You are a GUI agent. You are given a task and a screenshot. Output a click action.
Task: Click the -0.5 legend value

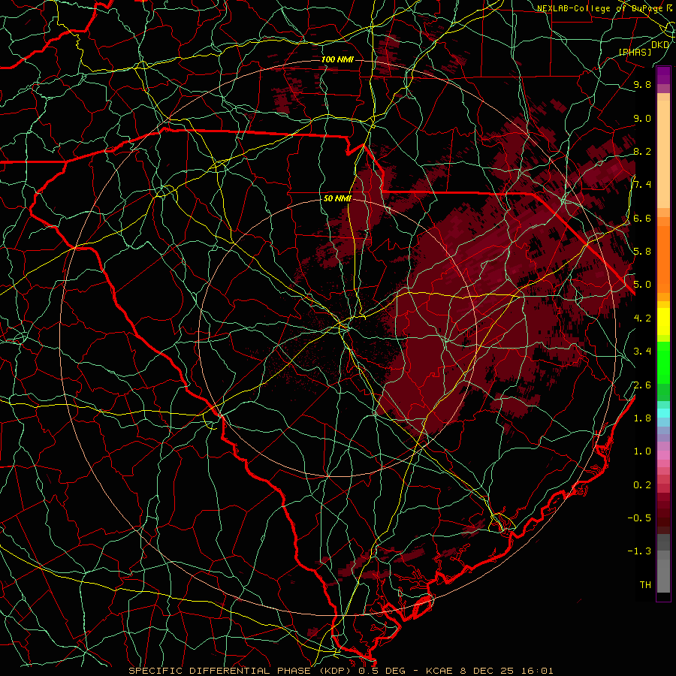tap(639, 518)
